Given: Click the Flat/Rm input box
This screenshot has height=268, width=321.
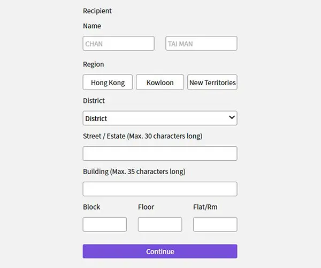Looking at the screenshot, I should tap(215, 225).
